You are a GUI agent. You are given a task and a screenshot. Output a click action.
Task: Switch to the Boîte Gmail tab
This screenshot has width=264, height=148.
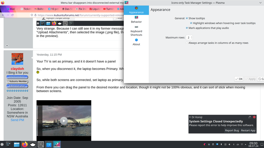pos(40,9)
